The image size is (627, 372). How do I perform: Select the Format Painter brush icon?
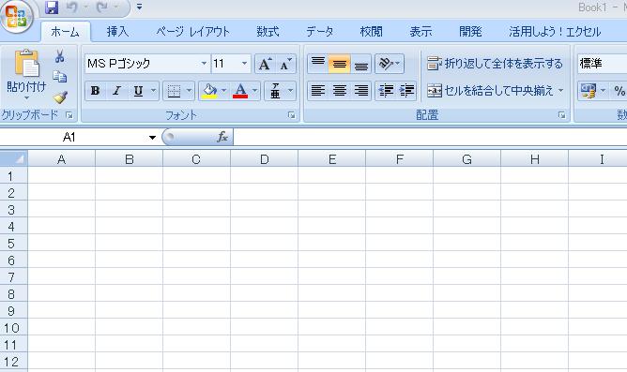tap(60, 97)
